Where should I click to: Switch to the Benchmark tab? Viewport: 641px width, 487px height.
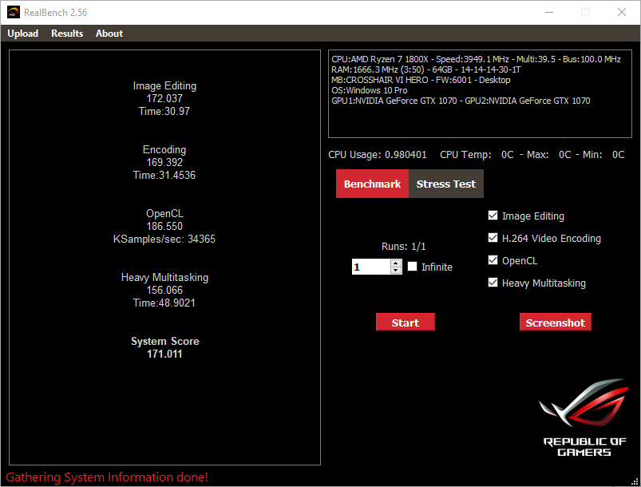(372, 184)
